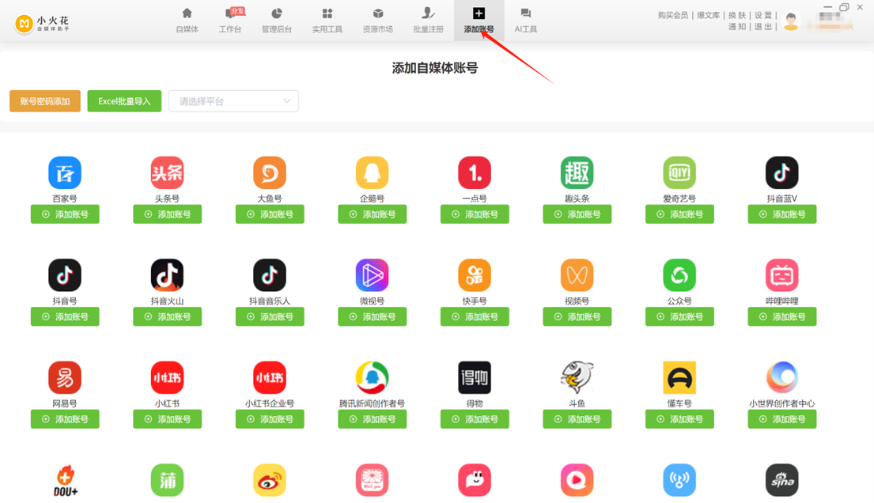This screenshot has width=874, height=503.
Task: Click the user avatar in header
Action: click(791, 21)
